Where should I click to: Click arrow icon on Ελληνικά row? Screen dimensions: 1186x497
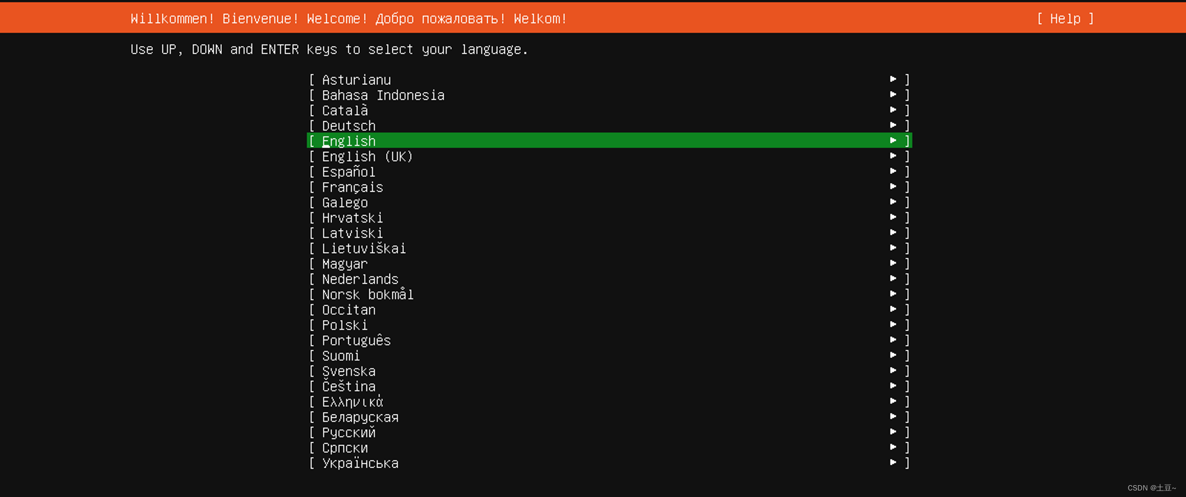click(893, 401)
